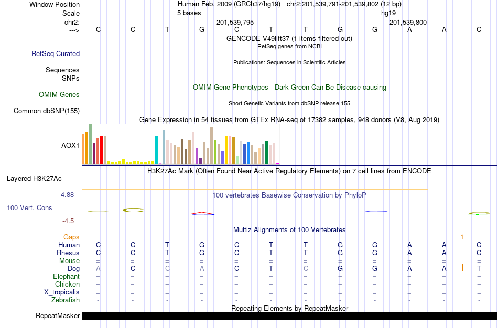Click the GENCODE V49lift37 track title
This screenshot has height=328, width=498.
[289, 38]
